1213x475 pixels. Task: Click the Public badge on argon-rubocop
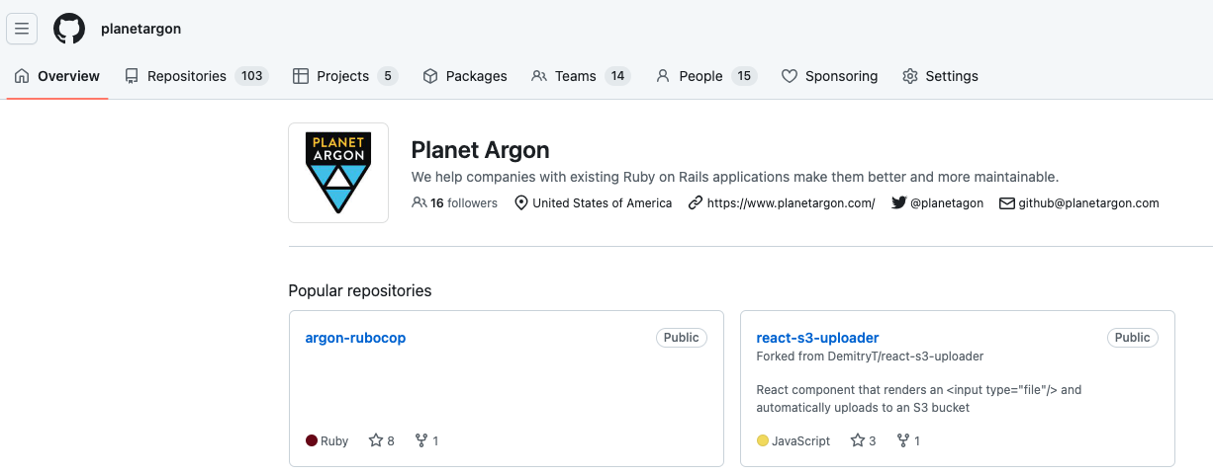pos(682,338)
